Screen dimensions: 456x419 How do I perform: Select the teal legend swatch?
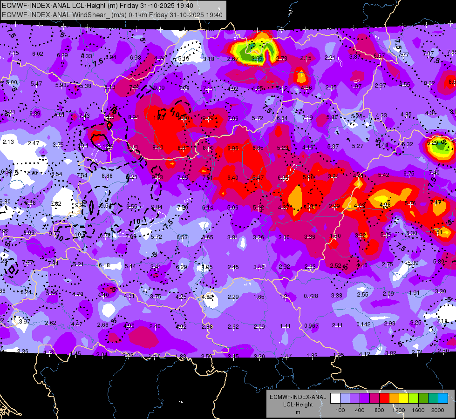click(x=433, y=399)
